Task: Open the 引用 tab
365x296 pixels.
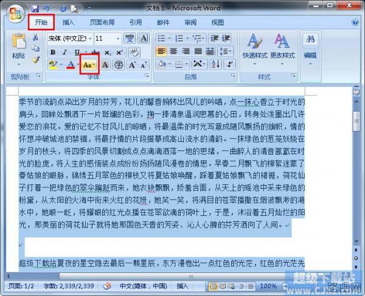Action: tap(136, 22)
